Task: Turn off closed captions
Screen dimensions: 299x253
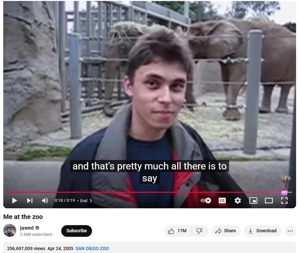Action: pyautogui.click(x=222, y=201)
